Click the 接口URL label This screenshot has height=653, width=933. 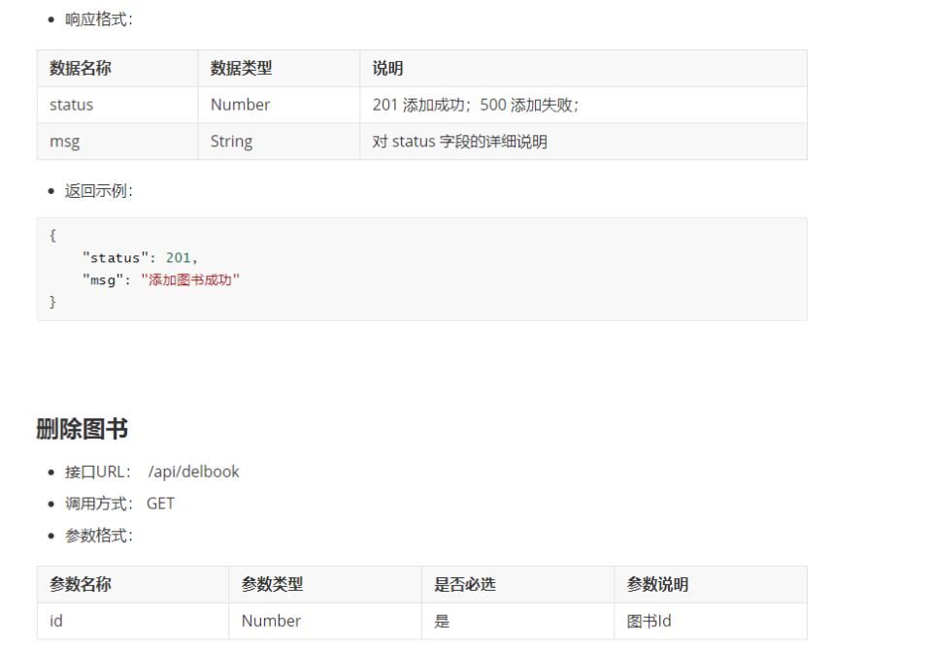[98, 472]
